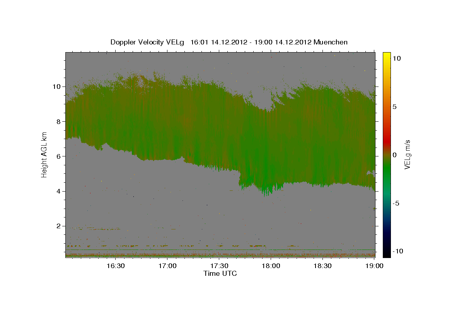Click the 18:00 time tick label
Viewport: 464px width, 309px height.
click(x=271, y=266)
